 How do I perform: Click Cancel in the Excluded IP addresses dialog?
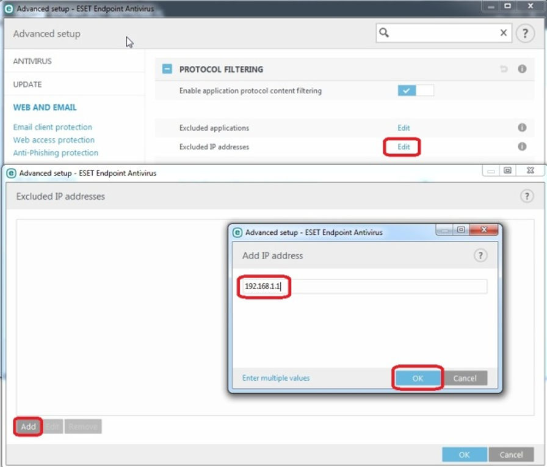click(511, 454)
